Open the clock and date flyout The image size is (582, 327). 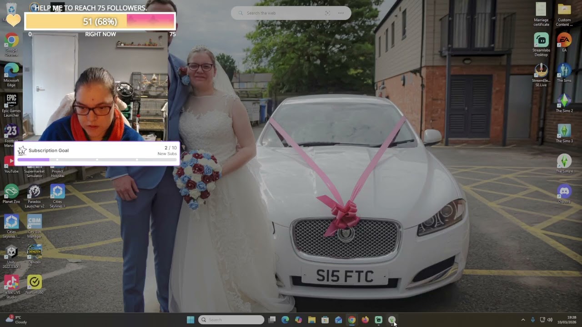(567, 320)
